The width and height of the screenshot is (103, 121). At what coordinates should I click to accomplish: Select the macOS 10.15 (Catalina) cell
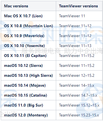(x=29, y=95)
